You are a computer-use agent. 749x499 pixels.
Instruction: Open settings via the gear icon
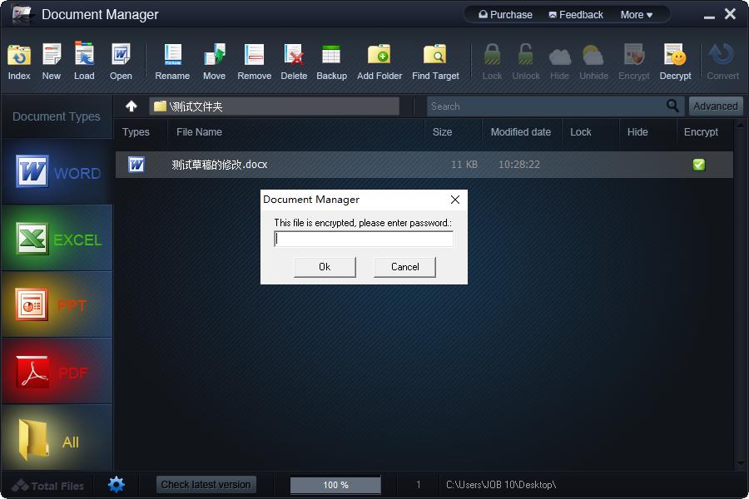point(116,485)
